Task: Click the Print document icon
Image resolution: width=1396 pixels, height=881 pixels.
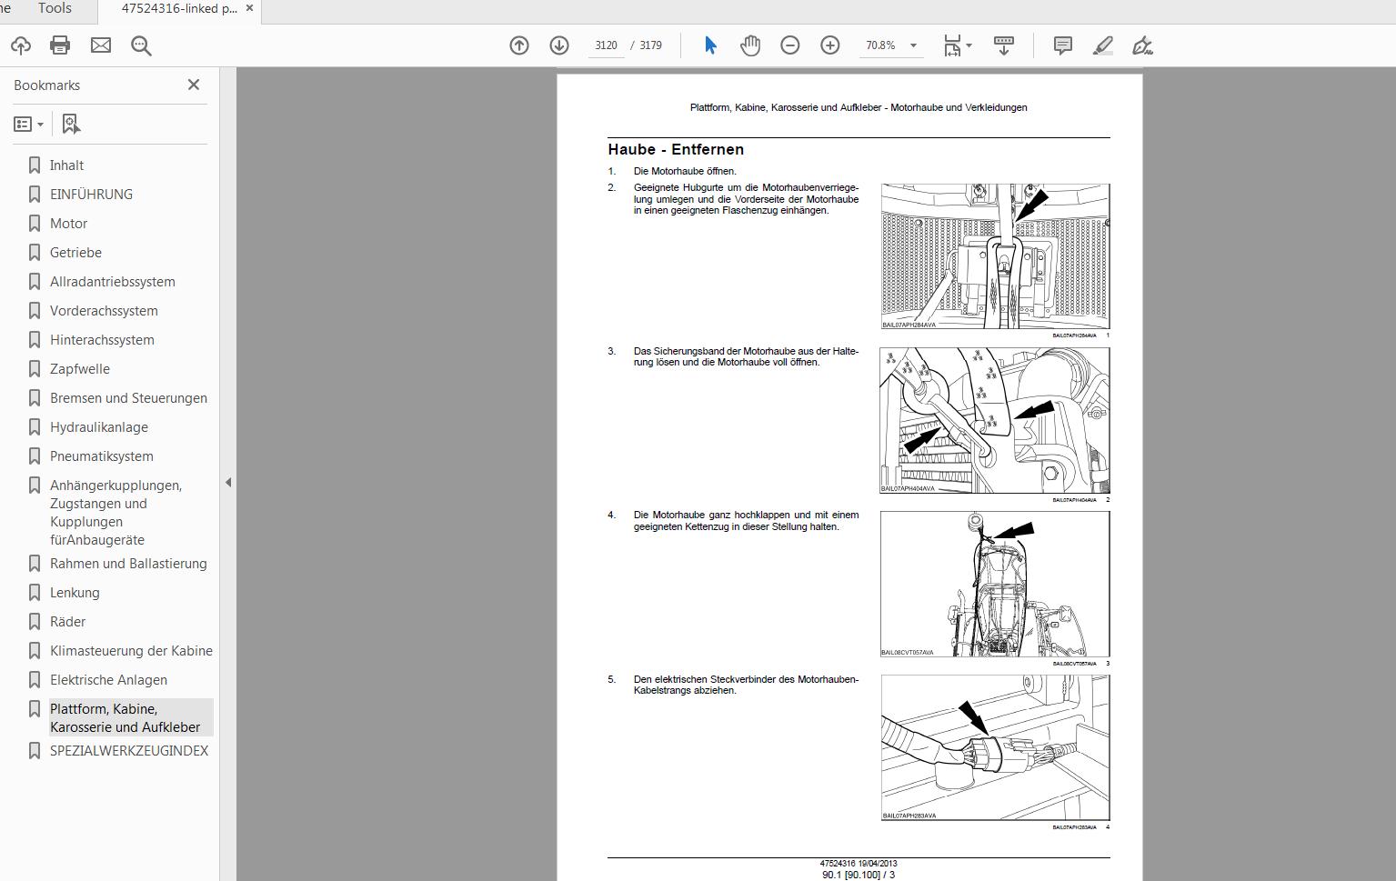Action: coord(61,45)
